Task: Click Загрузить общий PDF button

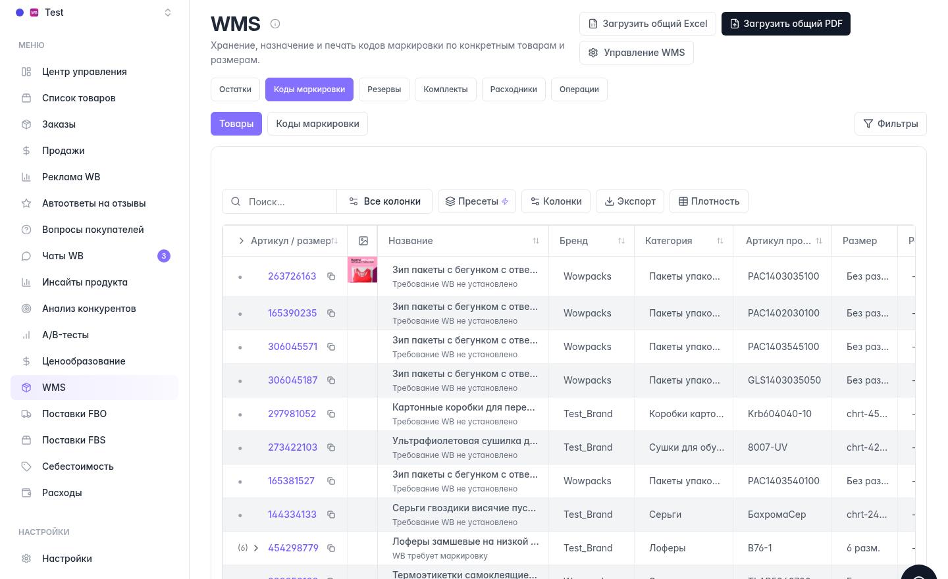Action: 786,24
